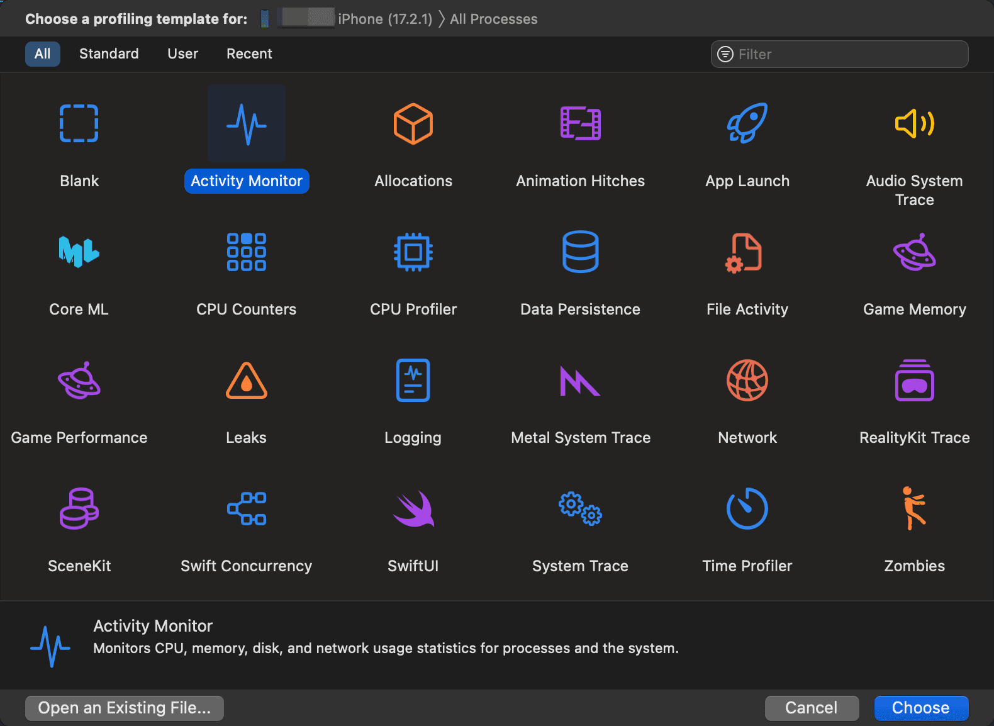Click the Metal System Trace label
This screenshot has height=726, width=994.
[x=581, y=438]
